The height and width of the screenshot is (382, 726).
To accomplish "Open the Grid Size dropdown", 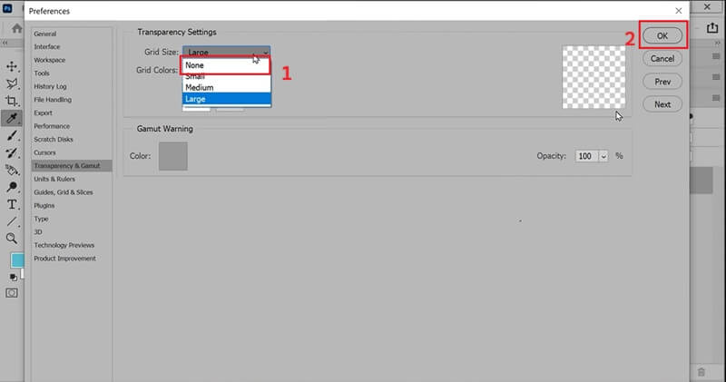I will point(226,52).
